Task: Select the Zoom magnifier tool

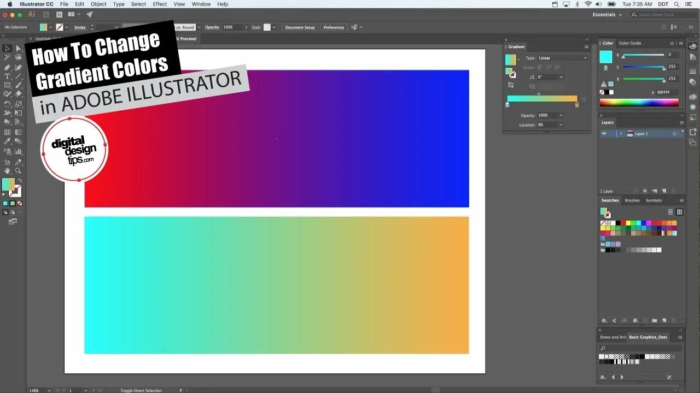Action: 18,171
